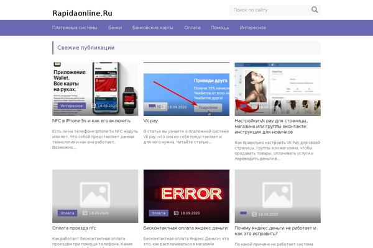This screenshot has width=373, height=248.
Task: Click excerpt starting В статье вы узнаете
Action: point(186,136)
